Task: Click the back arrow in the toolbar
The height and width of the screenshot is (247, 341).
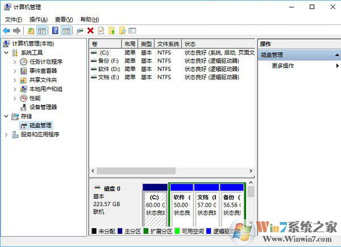Action: pos(6,31)
